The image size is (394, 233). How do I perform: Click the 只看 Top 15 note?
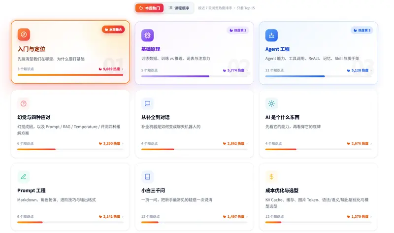point(246,8)
